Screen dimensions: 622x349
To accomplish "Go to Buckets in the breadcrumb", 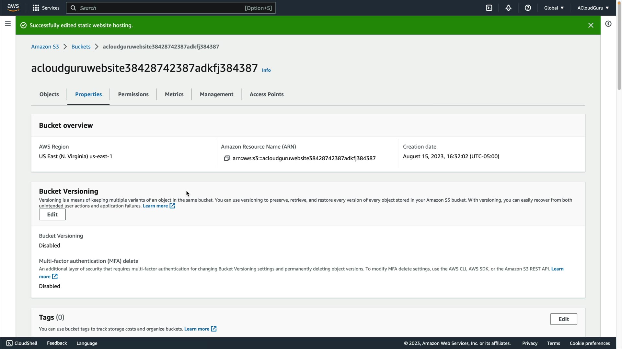I will pos(81,47).
